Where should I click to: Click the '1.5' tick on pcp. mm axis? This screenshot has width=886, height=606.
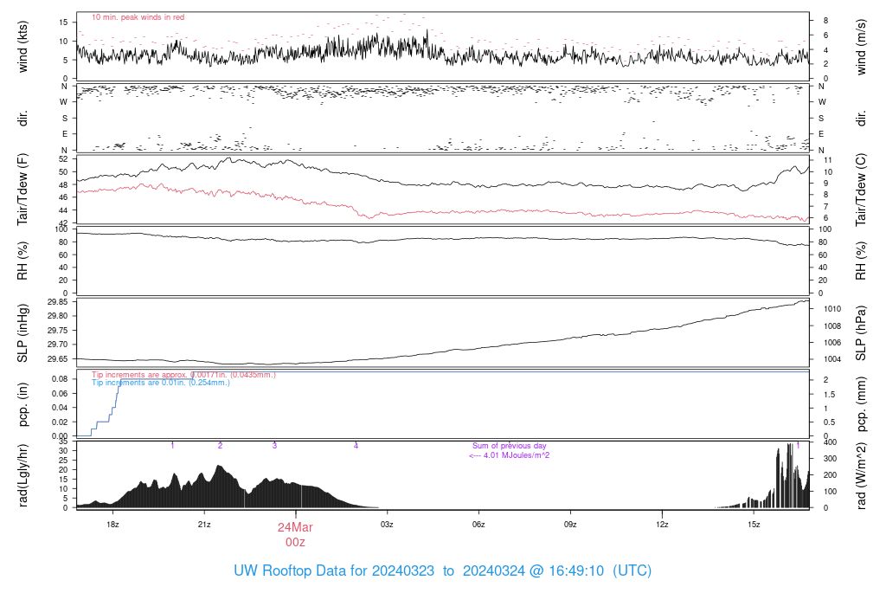[x=829, y=394]
